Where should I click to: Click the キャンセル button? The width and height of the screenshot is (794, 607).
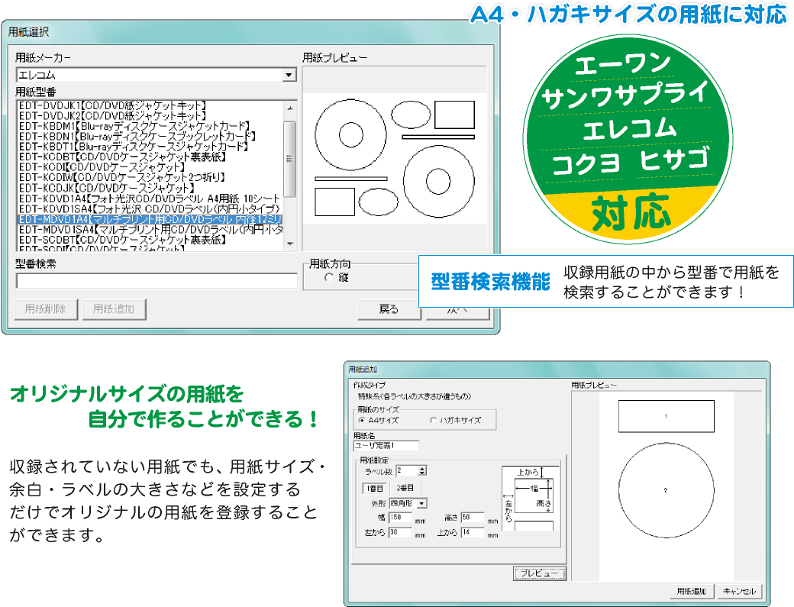coord(739,591)
